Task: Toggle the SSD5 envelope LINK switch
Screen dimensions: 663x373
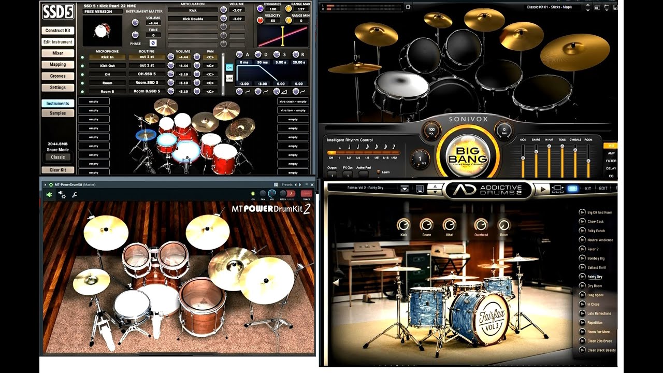Action: [x=229, y=78]
